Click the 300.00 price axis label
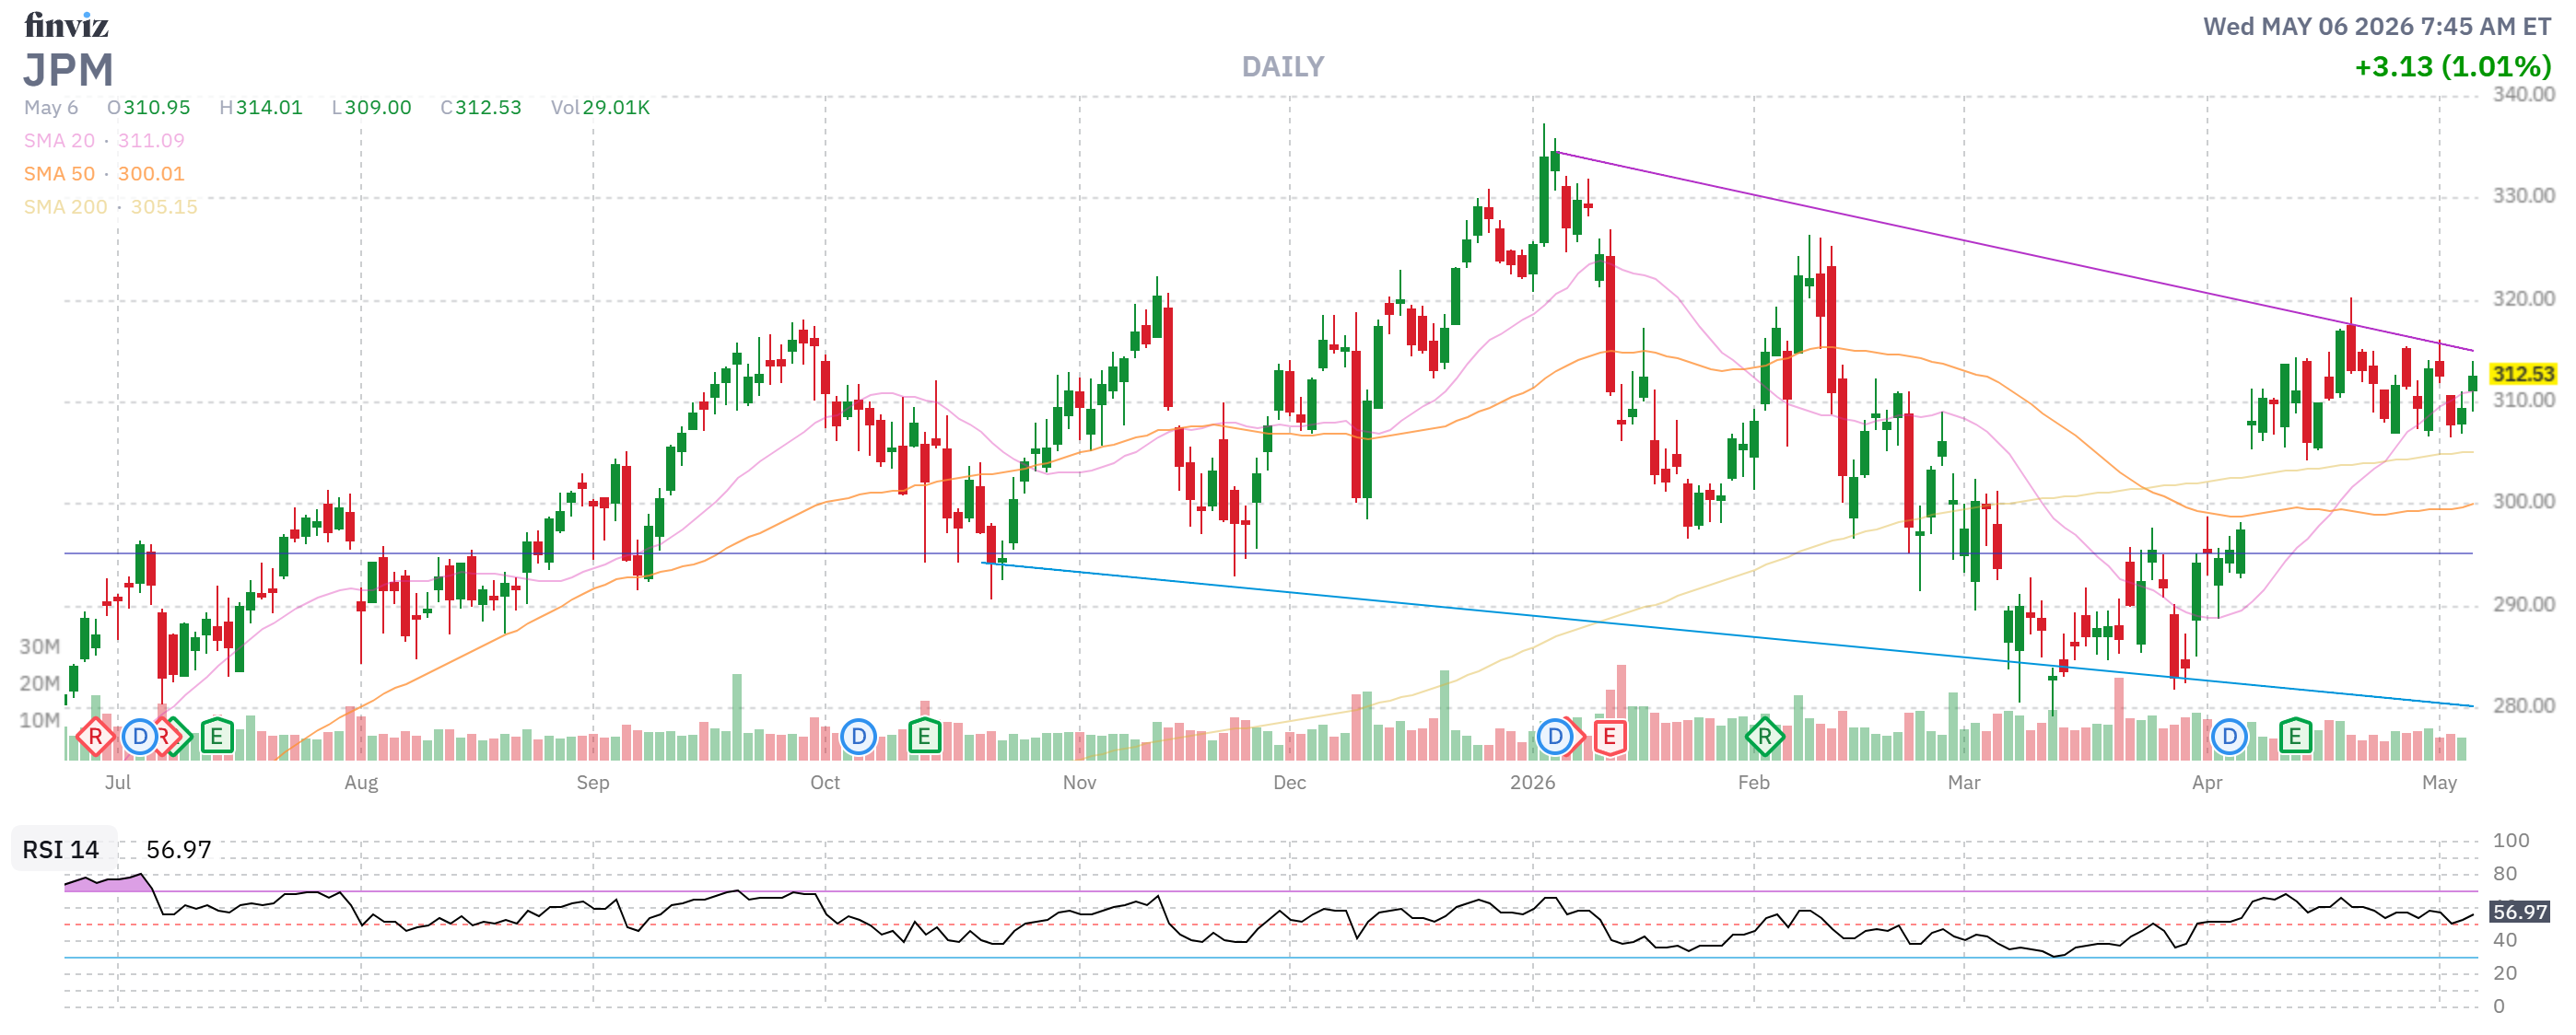 (2523, 502)
